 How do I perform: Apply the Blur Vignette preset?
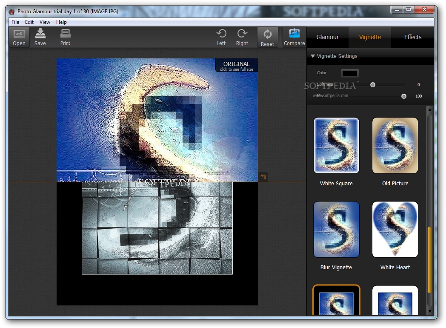(x=336, y=230)
